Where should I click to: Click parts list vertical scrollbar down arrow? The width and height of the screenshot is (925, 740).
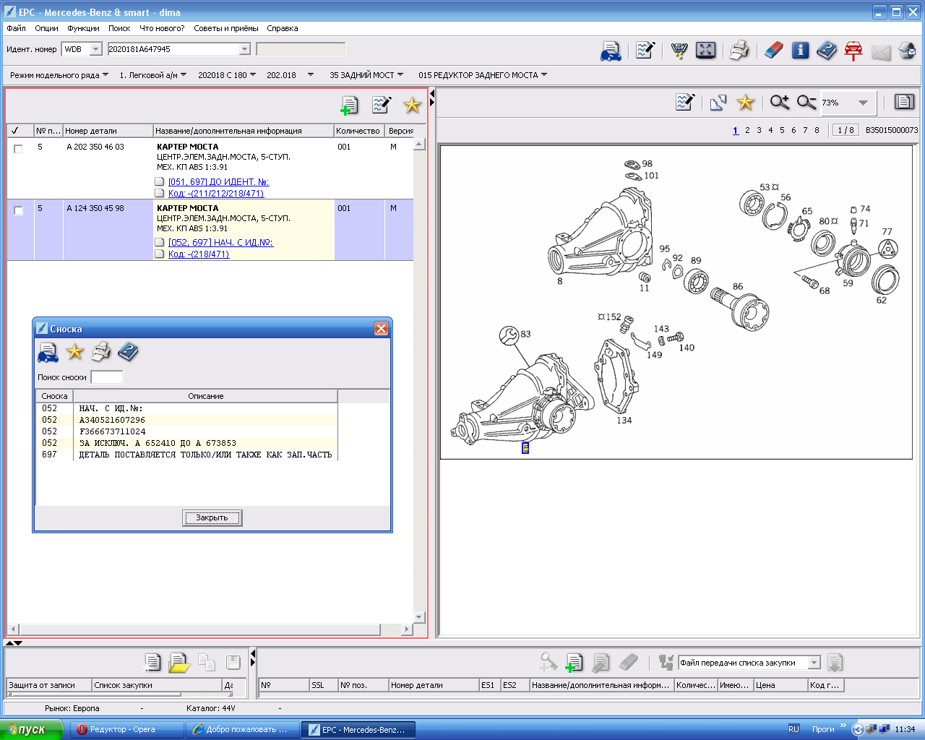pos(419,617)
